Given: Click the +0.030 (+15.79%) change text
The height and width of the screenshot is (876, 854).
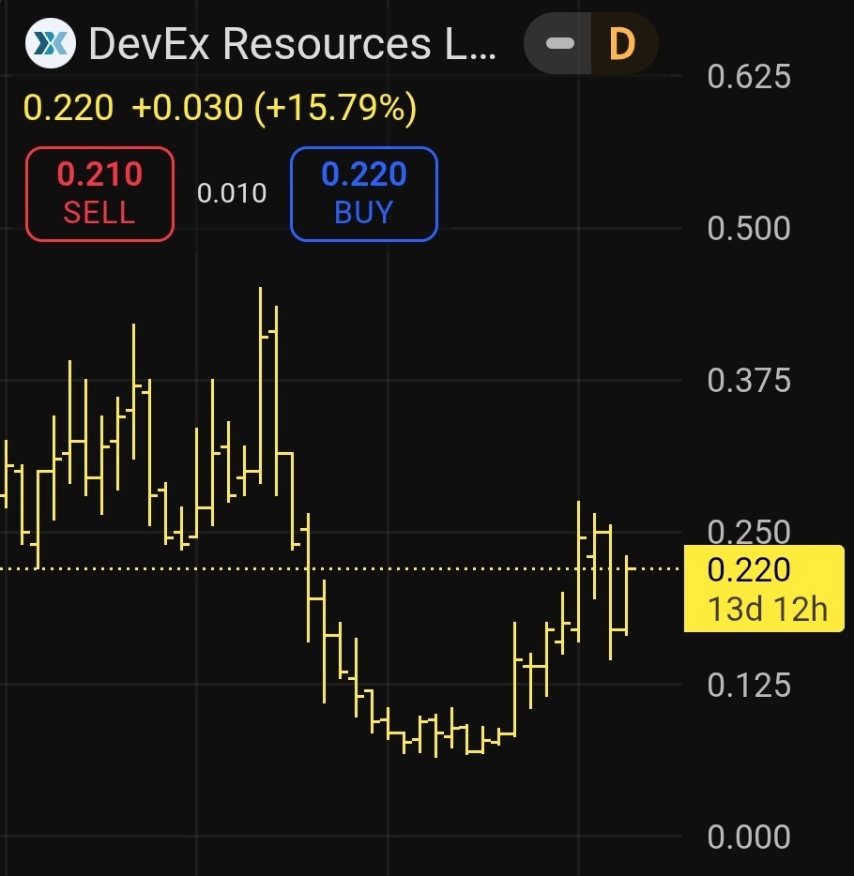Looking at the screenshot, I should coord(274,107).
